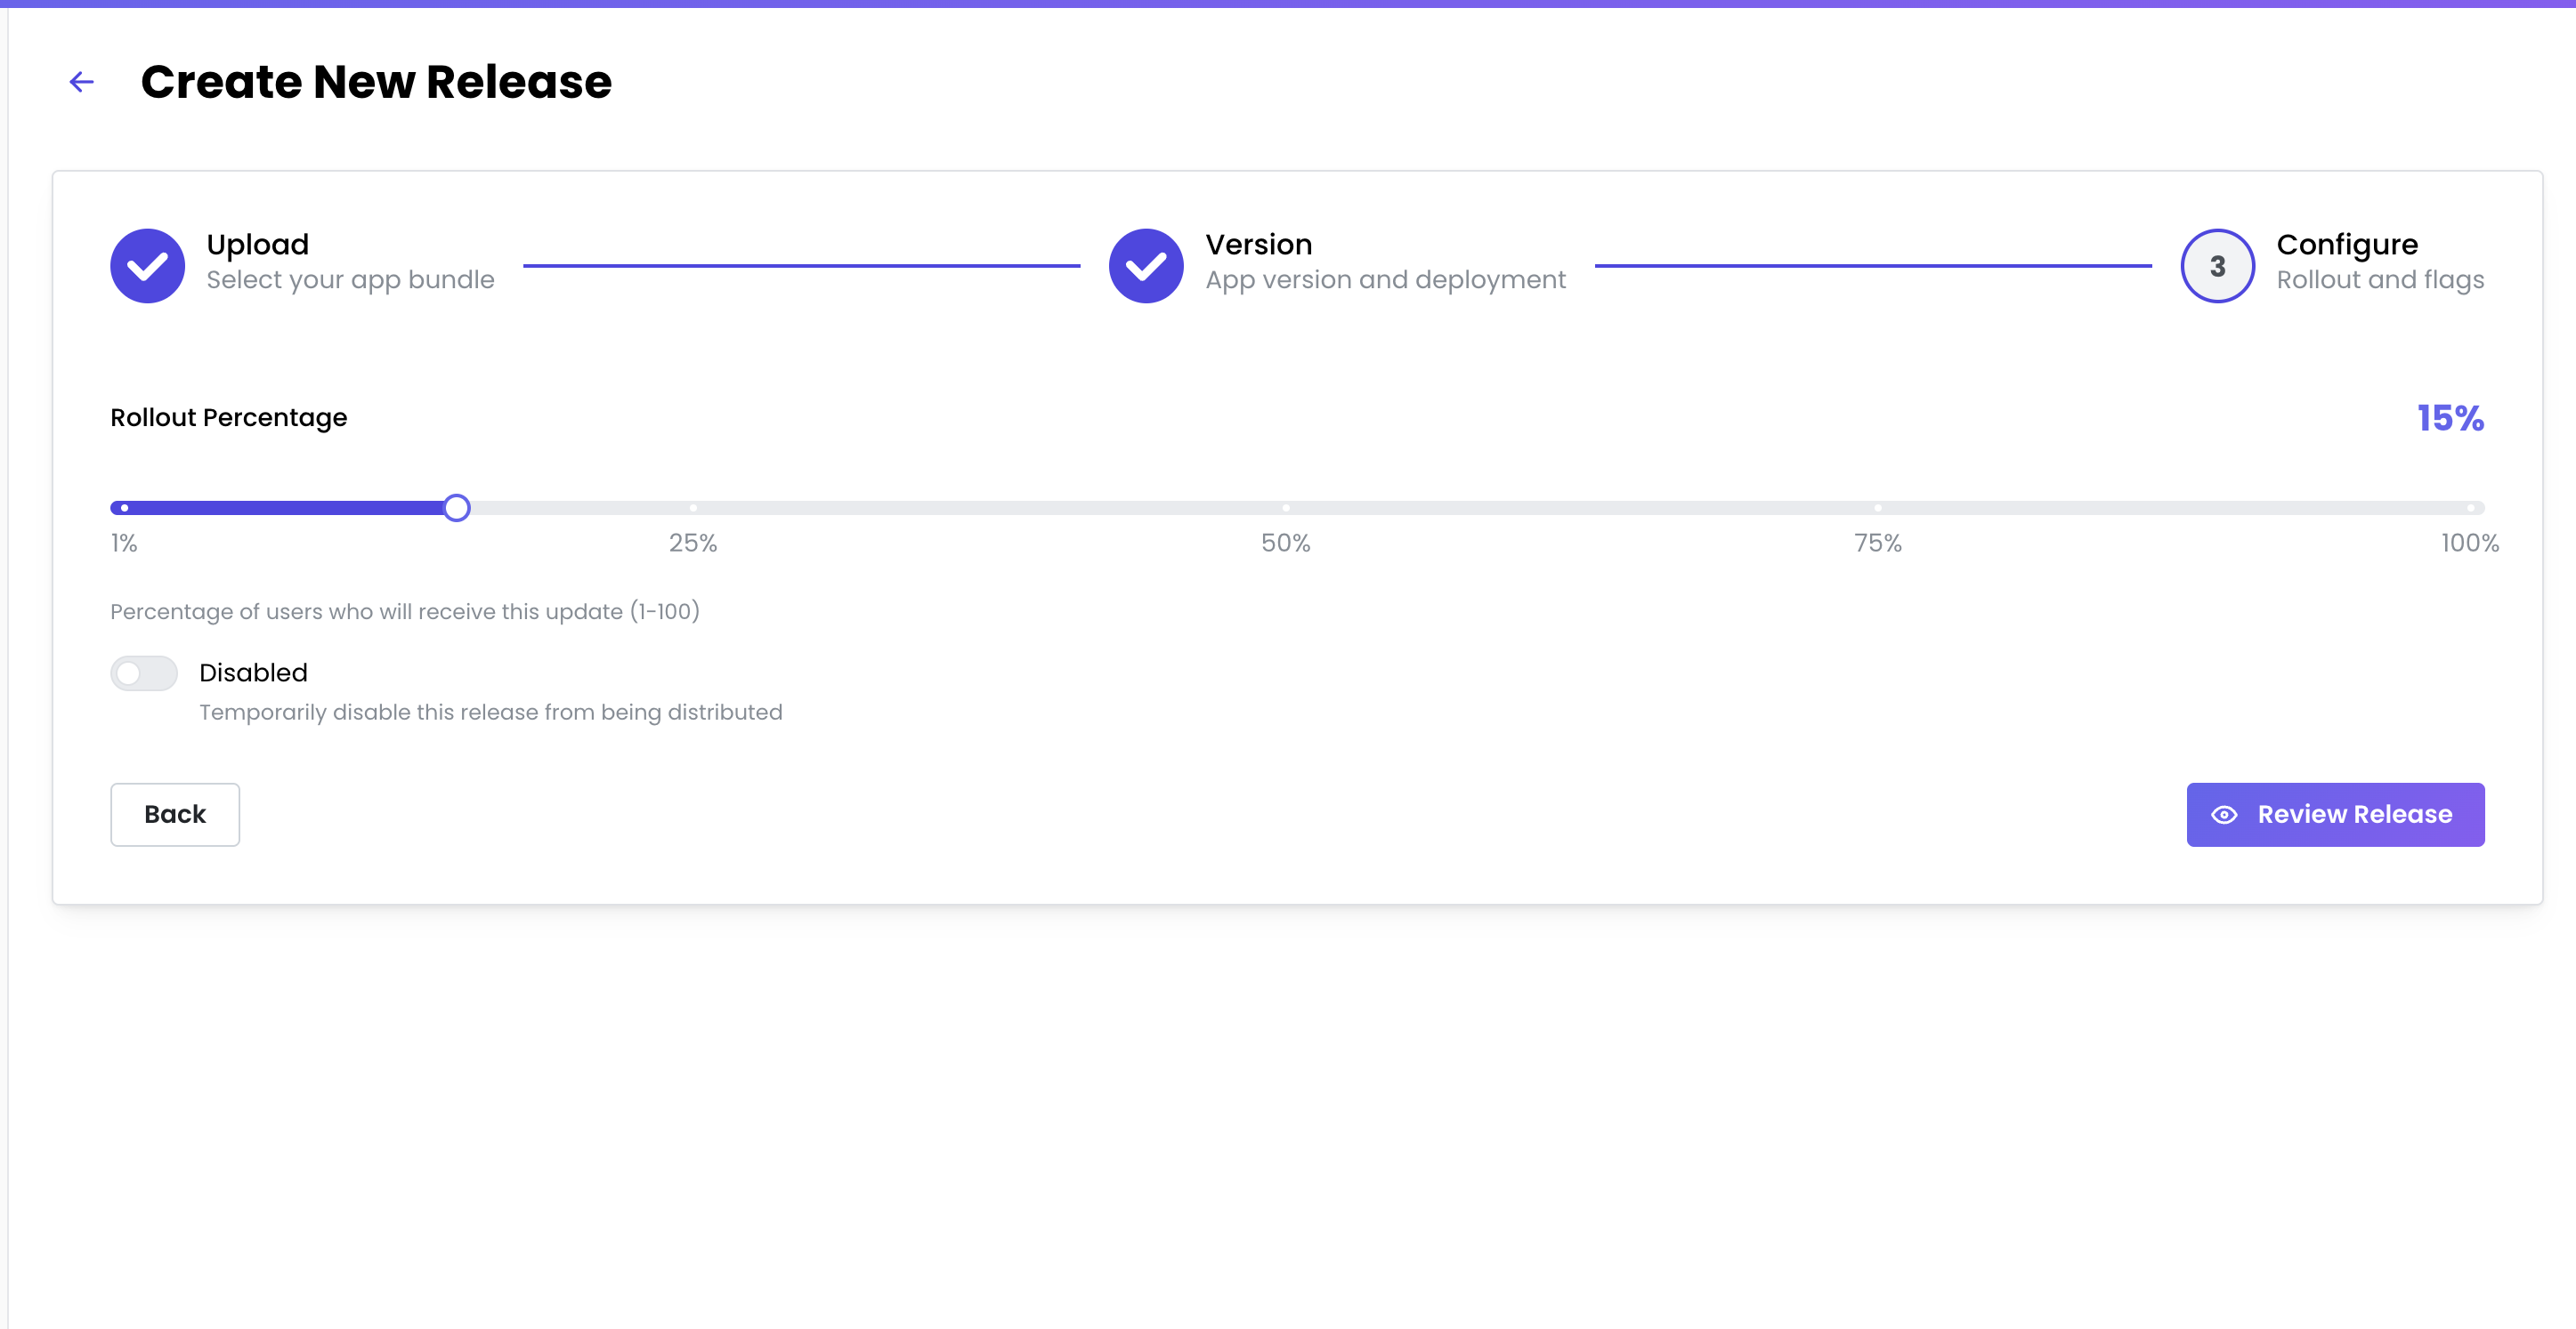
Task: Set rollout slider to the 25% mark
Action: pyautogui.click(x=693, y=508)
